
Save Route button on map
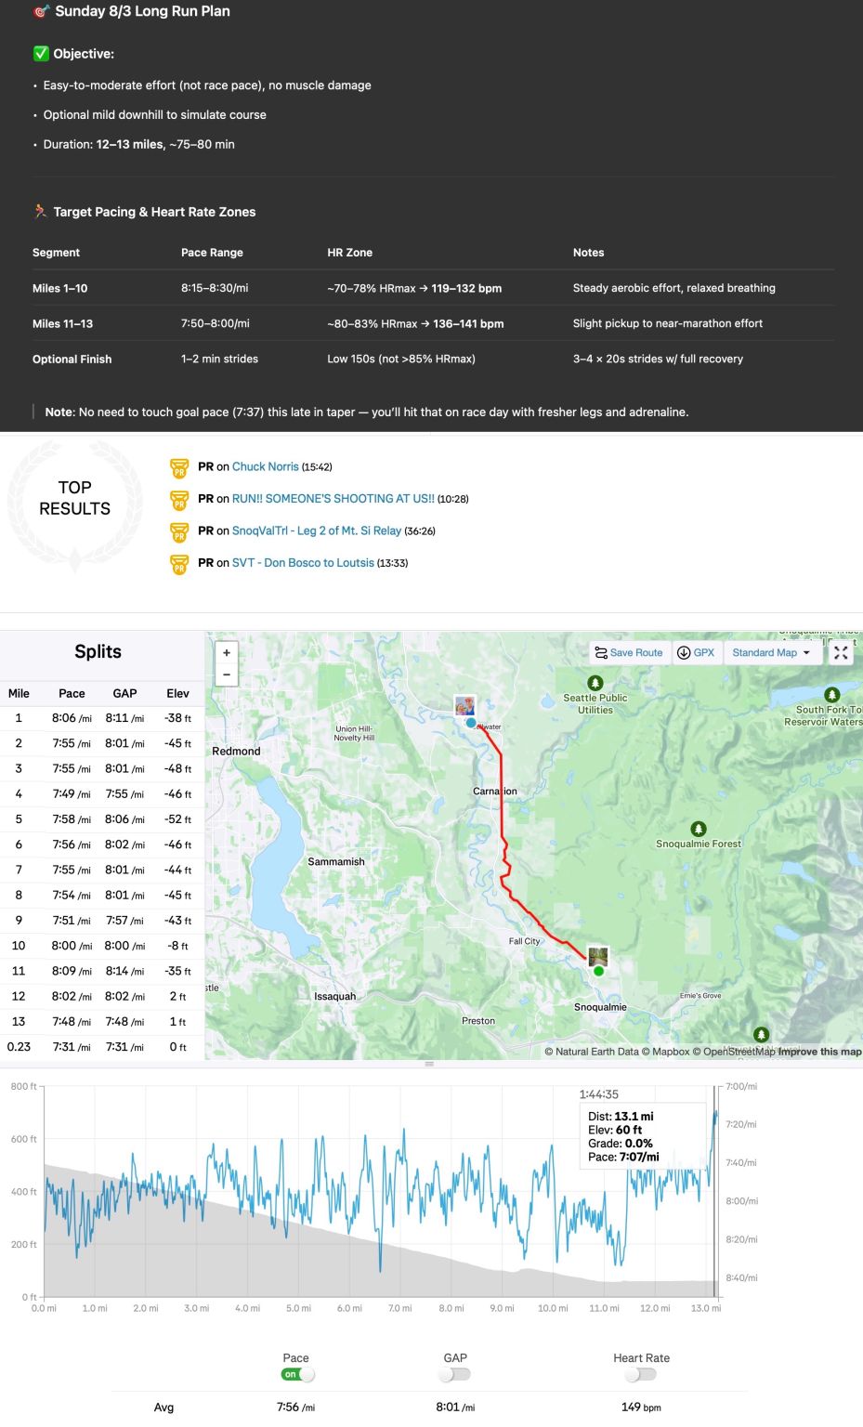[629, 652]
